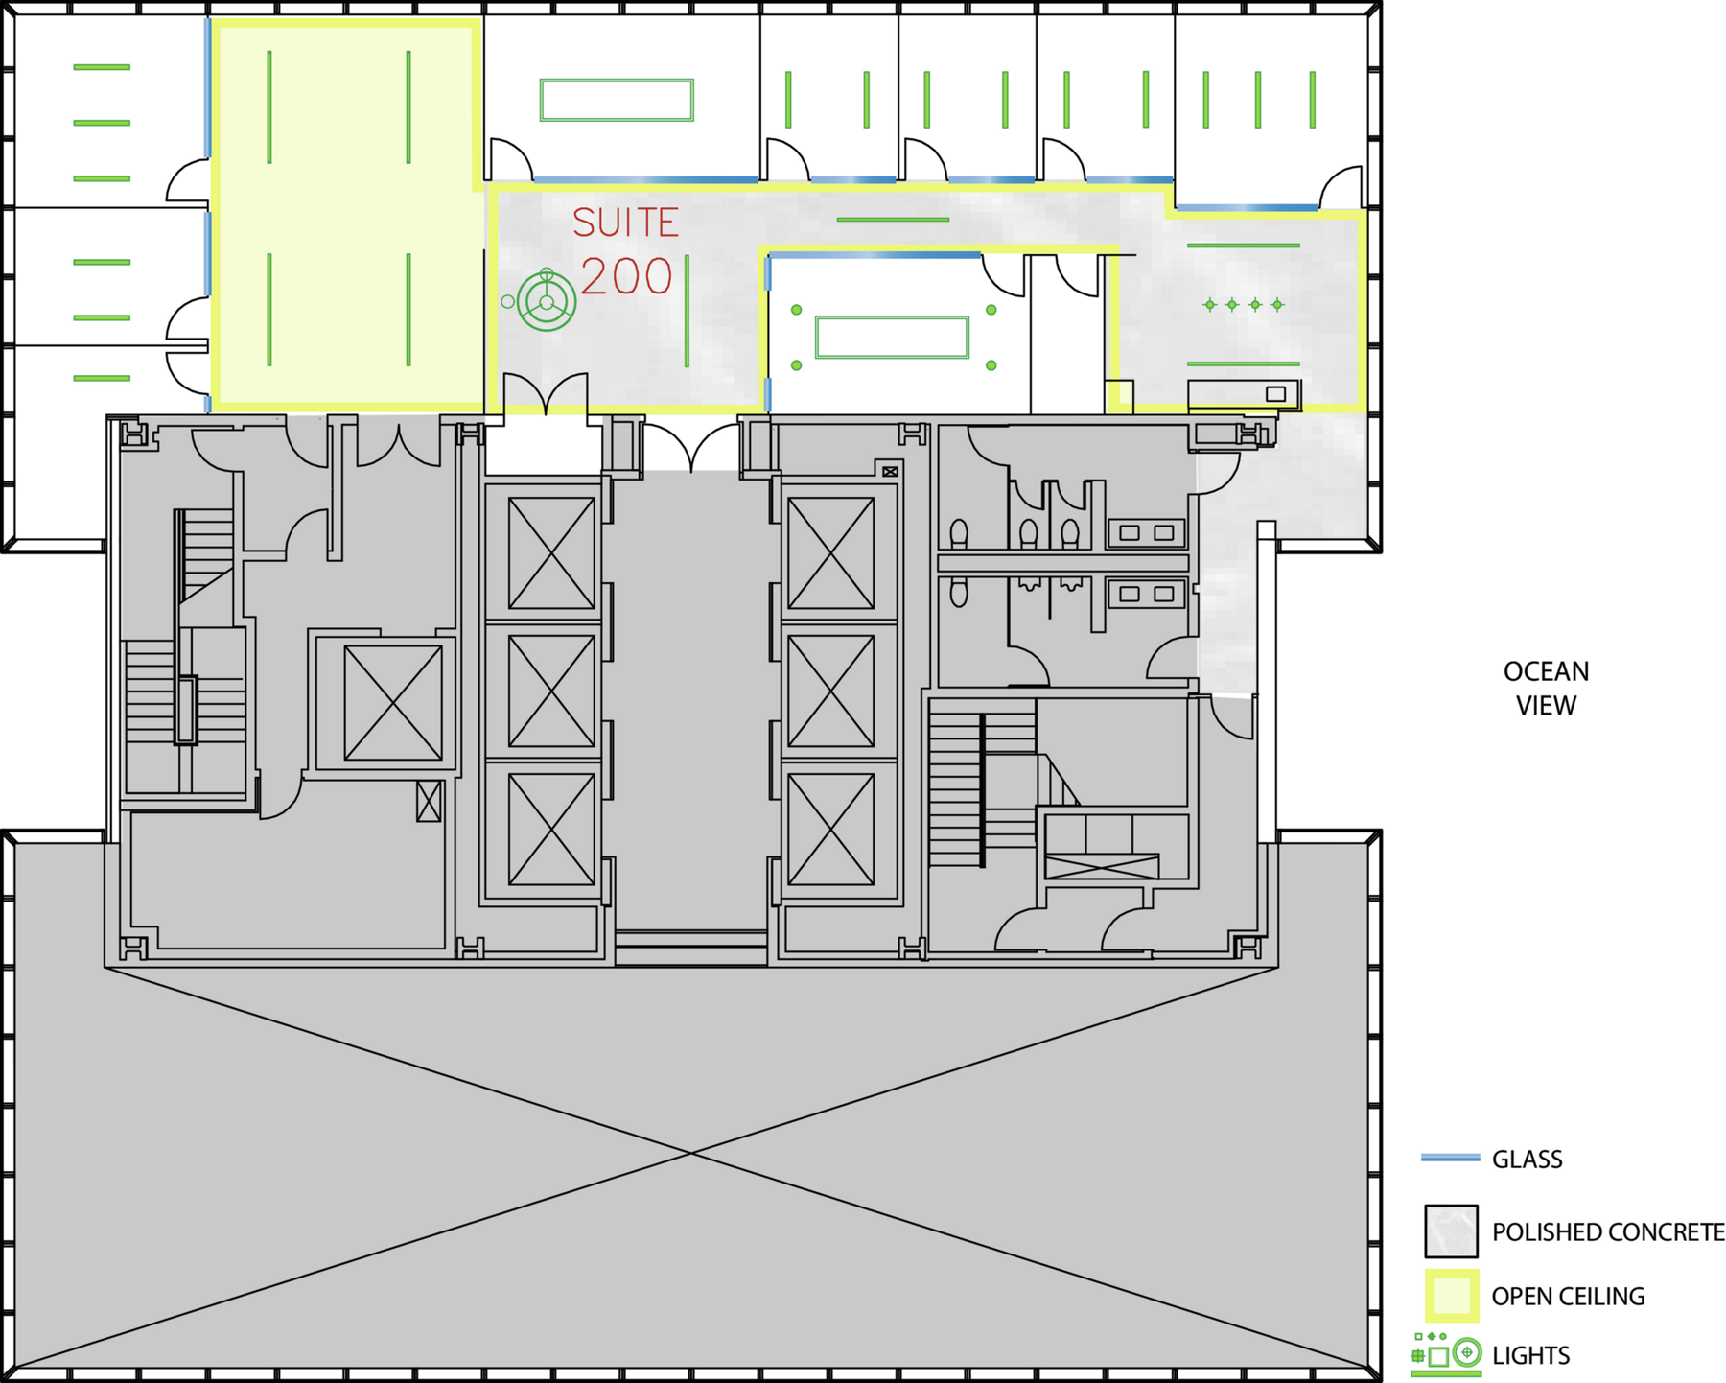1726x1383 pixels.
Task: Click the SUITE 200 red label
Action: coord(626,251)
